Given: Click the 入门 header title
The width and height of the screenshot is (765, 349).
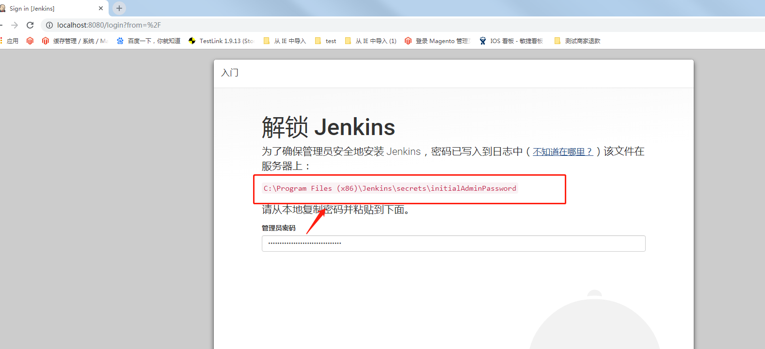Looking at the screenshot, I should tap(230, 73).
